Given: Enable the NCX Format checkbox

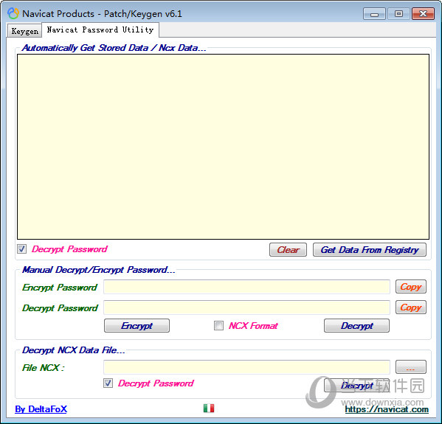Looking at the screenshot, I should tap(218, 325).
